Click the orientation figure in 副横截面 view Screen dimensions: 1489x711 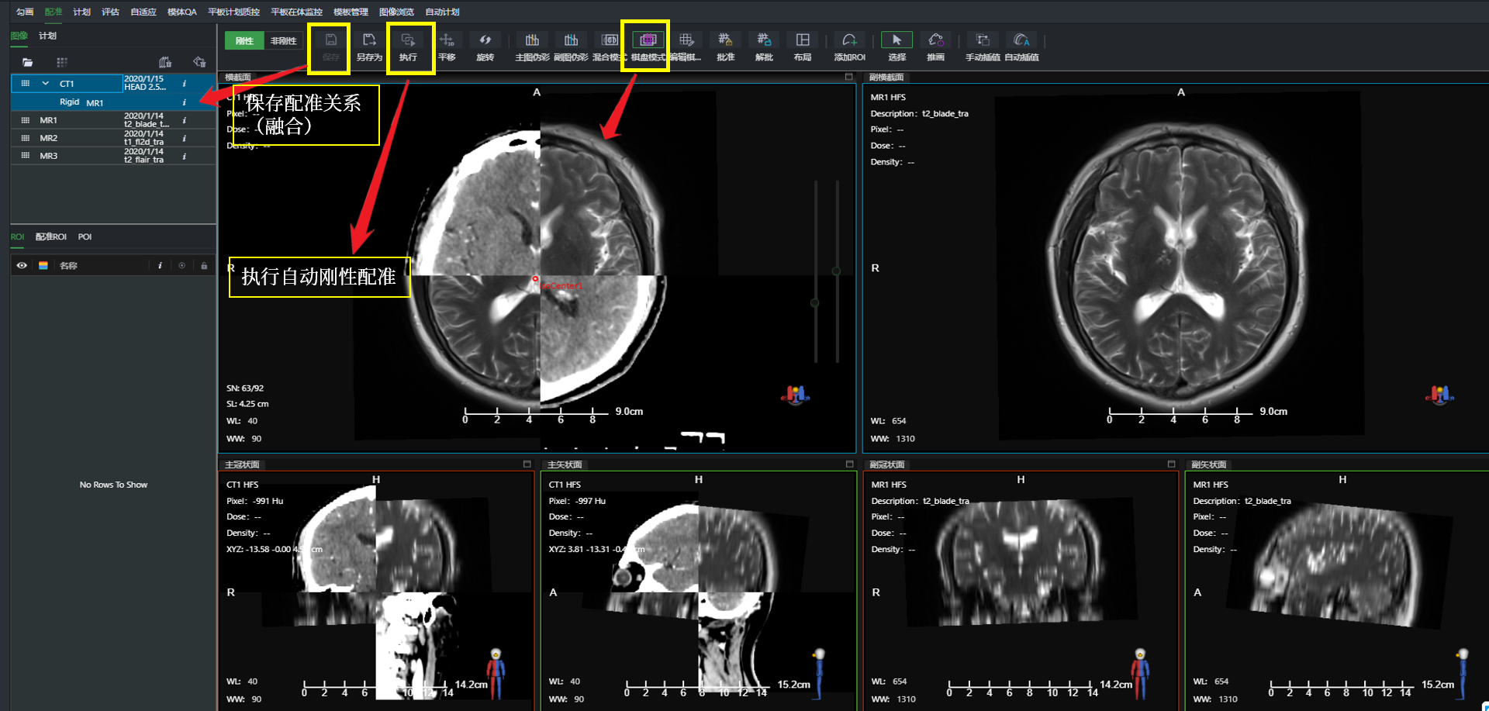[x=1439, y=395]
